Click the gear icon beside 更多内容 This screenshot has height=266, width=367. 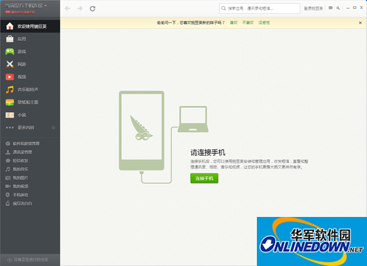pyautogui.click(x=53, y=127)
